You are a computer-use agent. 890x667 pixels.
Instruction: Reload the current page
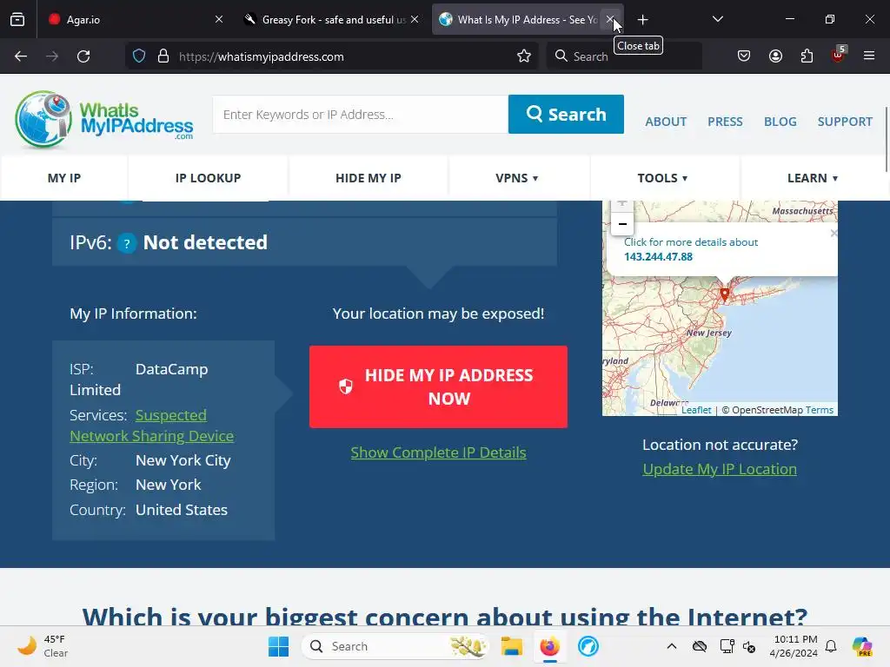click(x=83, y=56)
